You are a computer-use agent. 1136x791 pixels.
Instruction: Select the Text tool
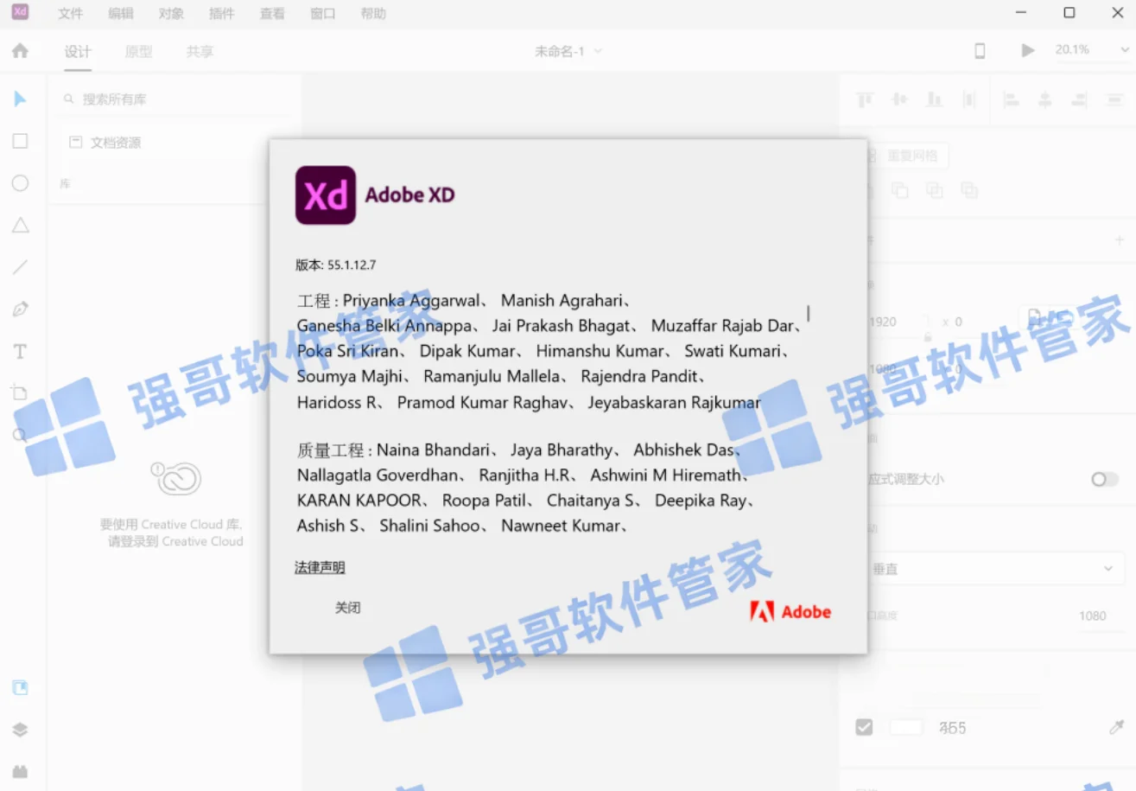pyautogui.click(x=20, y=352)
